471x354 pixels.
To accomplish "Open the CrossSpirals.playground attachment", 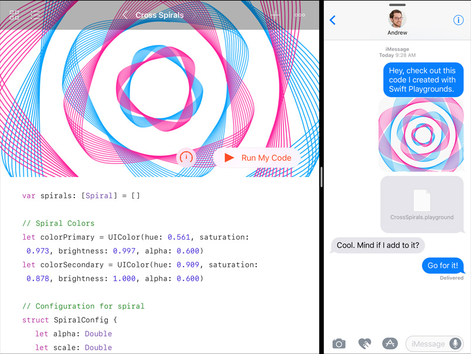I will point(422,204).
